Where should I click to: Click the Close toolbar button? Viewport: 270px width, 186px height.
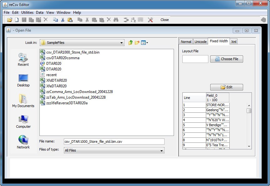pos(165,20)
